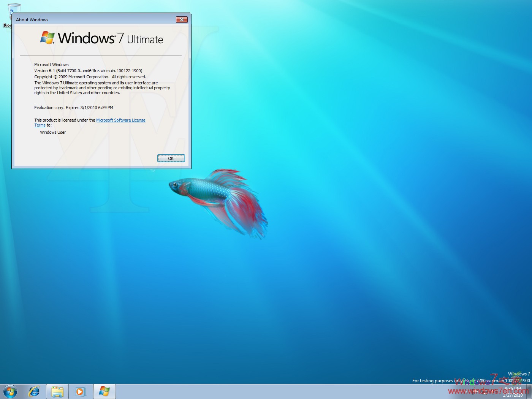Click the Terms hyperlink
Screen dimensions: 532x399
40,125
